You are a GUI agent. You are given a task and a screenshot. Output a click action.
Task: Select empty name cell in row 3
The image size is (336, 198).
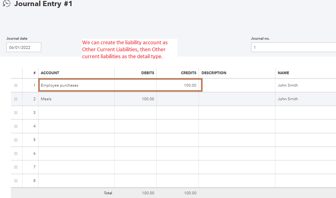tap(306, 113)
